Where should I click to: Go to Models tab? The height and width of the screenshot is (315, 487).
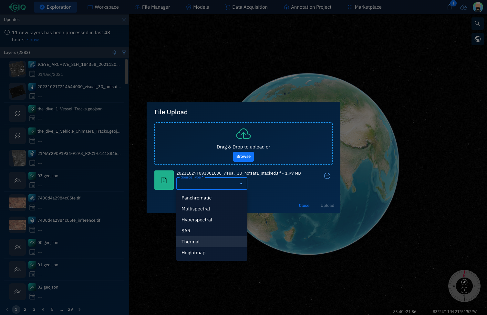pos(198,7)
